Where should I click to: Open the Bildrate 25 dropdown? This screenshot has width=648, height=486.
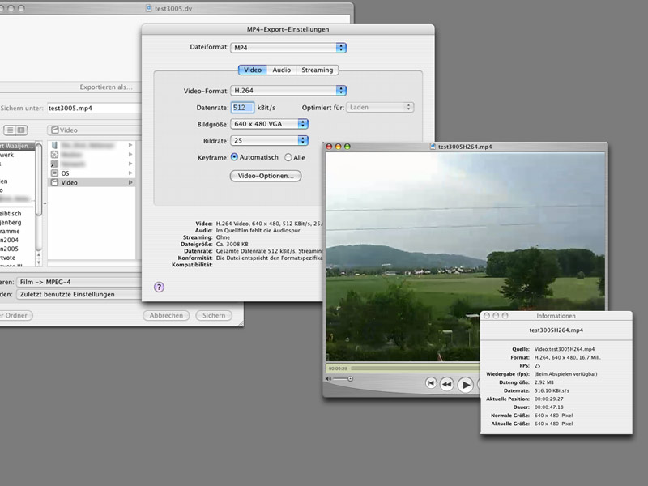point(270,141)
